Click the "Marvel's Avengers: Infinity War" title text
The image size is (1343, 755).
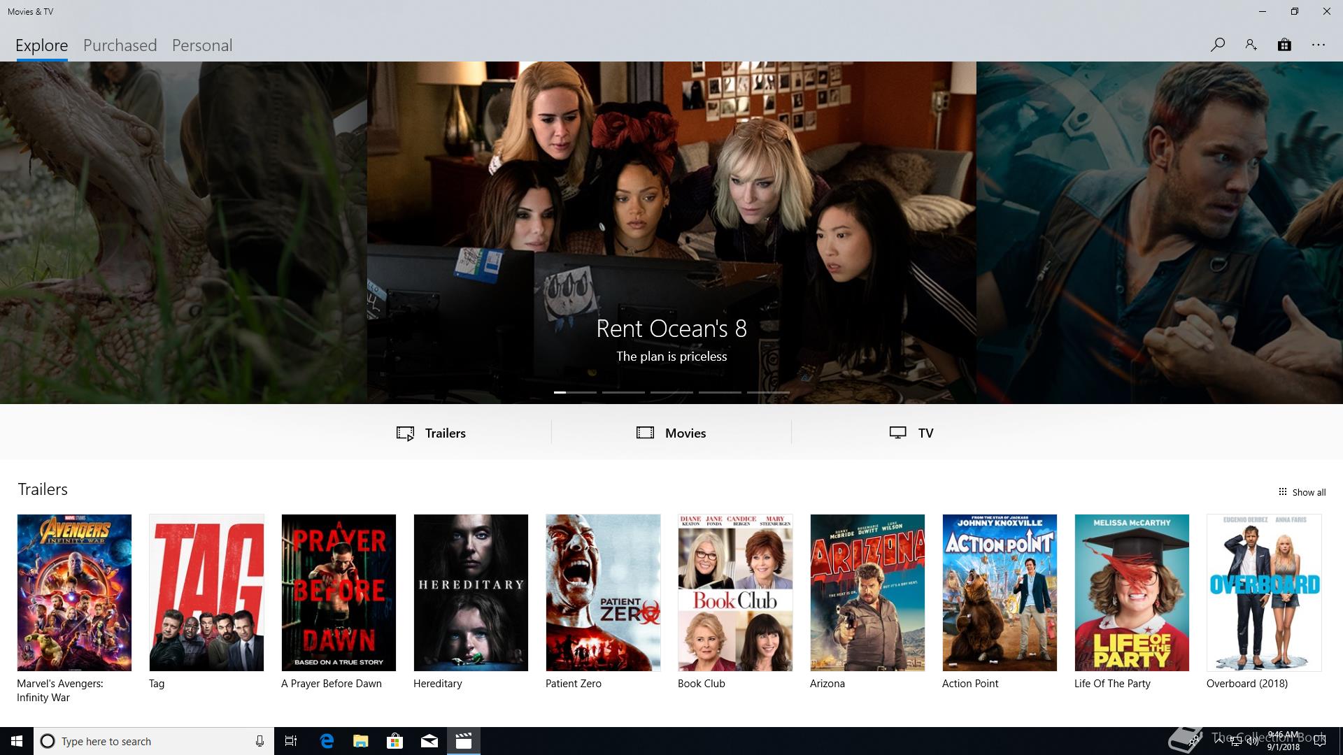60,691
